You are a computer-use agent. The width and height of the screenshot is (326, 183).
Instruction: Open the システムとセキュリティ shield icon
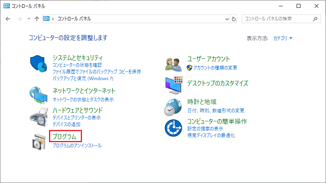pyautogui.click(x=38, y=64)
